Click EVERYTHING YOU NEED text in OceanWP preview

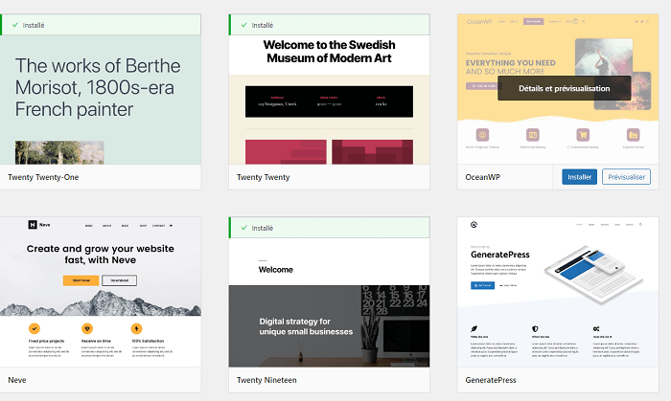(511, 63)
